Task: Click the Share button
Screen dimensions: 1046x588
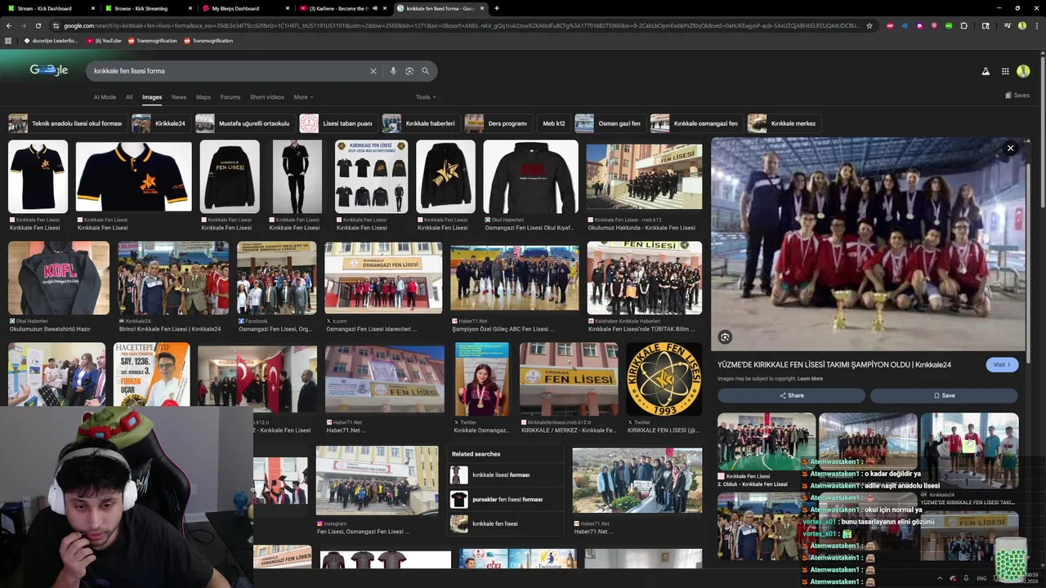Action: point(791,395)
